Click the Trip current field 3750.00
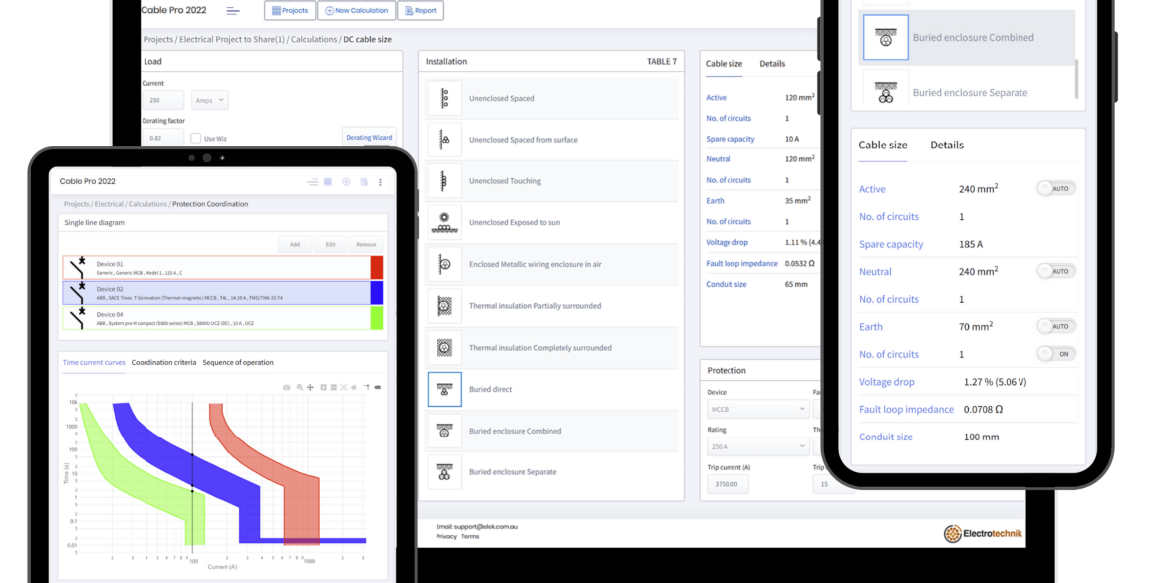Image resolution: width=1166 pixels, height=583 pixels. click(729, 485)
